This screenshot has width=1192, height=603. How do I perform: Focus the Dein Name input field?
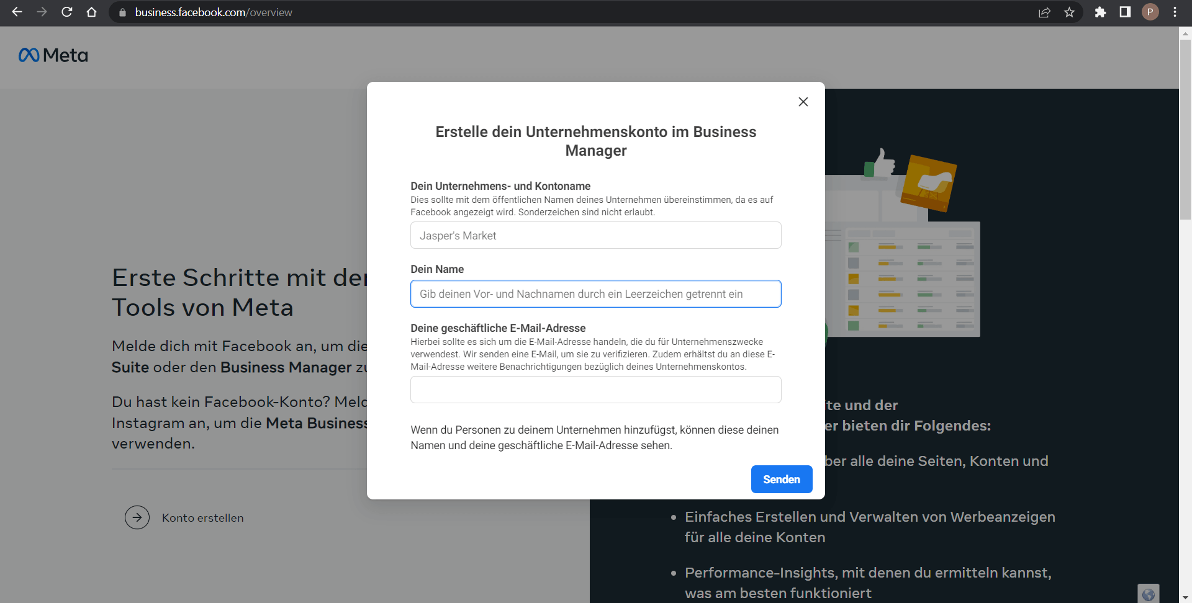click(x=596, y=293)
